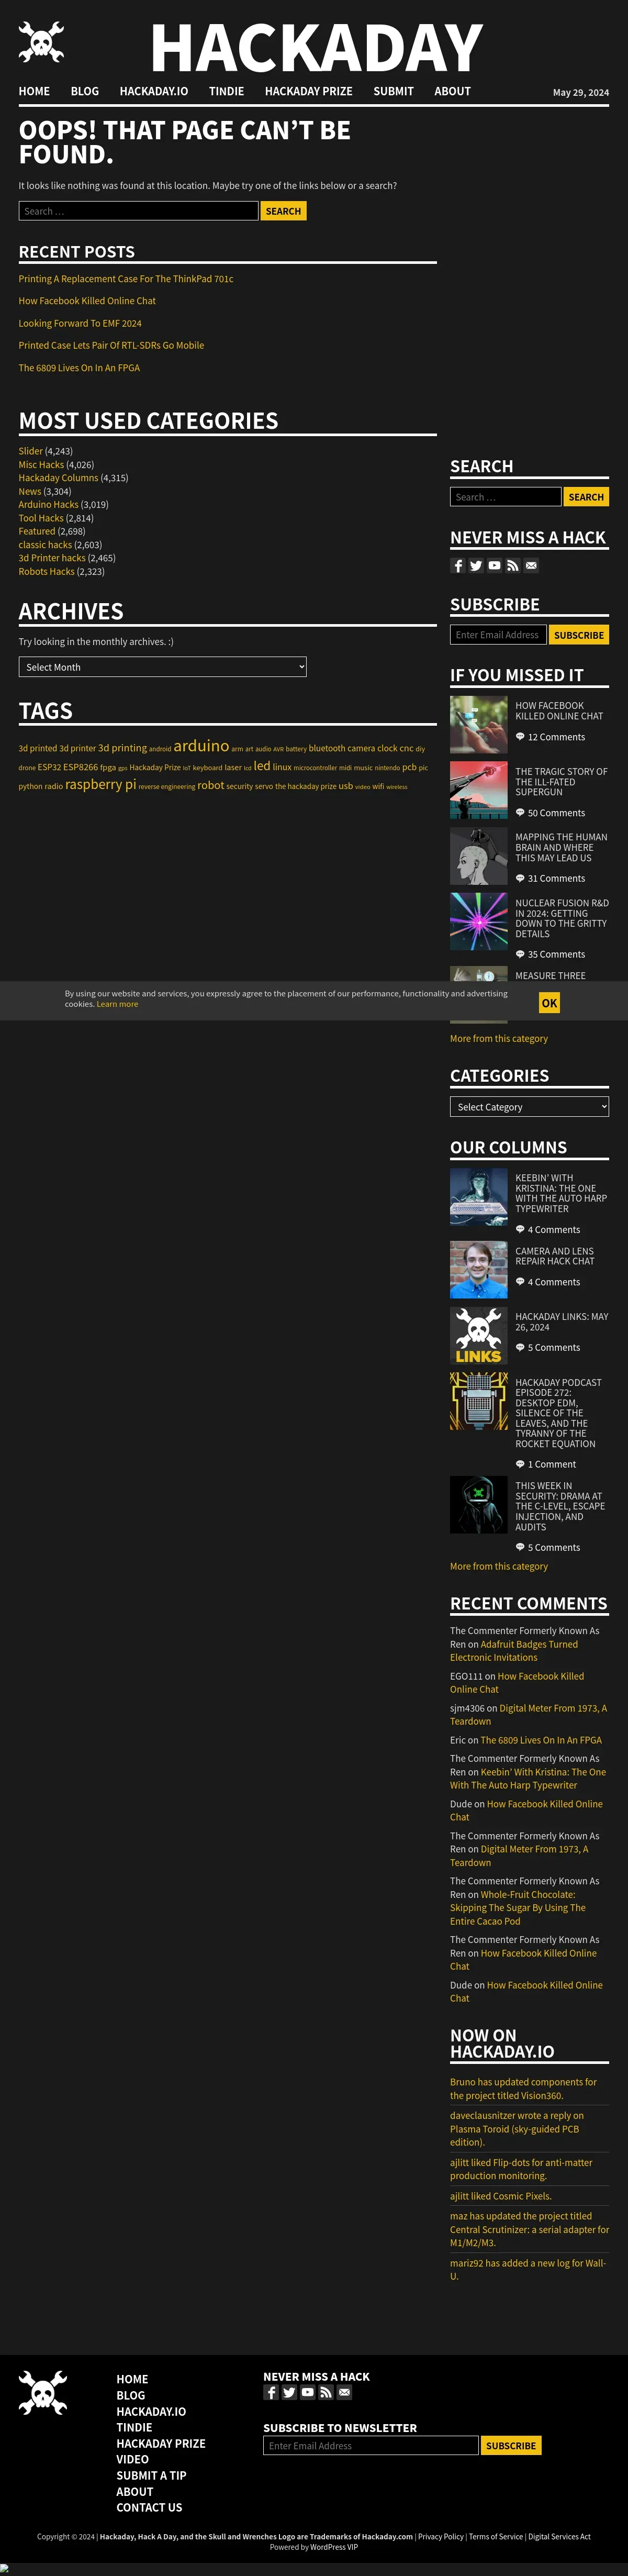The height and width of the screenshot is (2576, 628).
Task: Open sidebar Facebook icon under Never Miss A Hack
Action: click(x=458, y=566)
